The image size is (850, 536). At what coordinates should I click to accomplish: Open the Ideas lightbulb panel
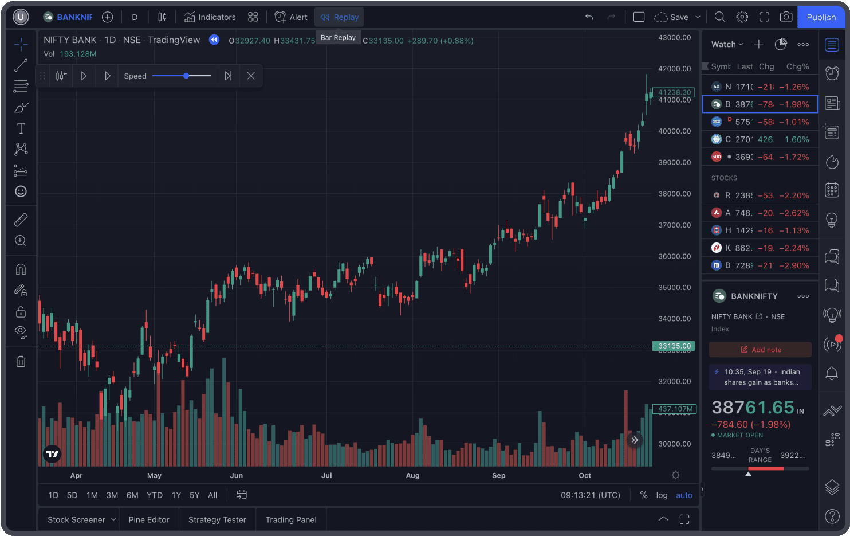pos(832,220)
